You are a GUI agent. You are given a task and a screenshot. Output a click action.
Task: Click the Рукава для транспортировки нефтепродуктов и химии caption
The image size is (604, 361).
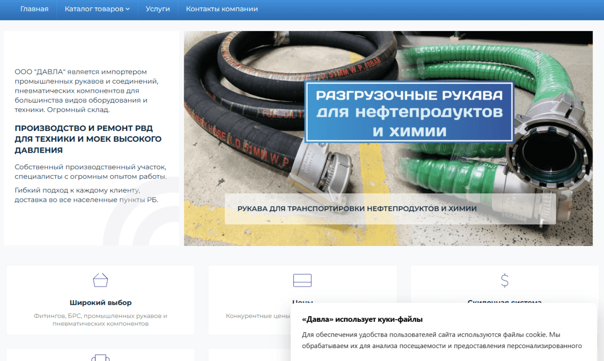click(357, 208)
